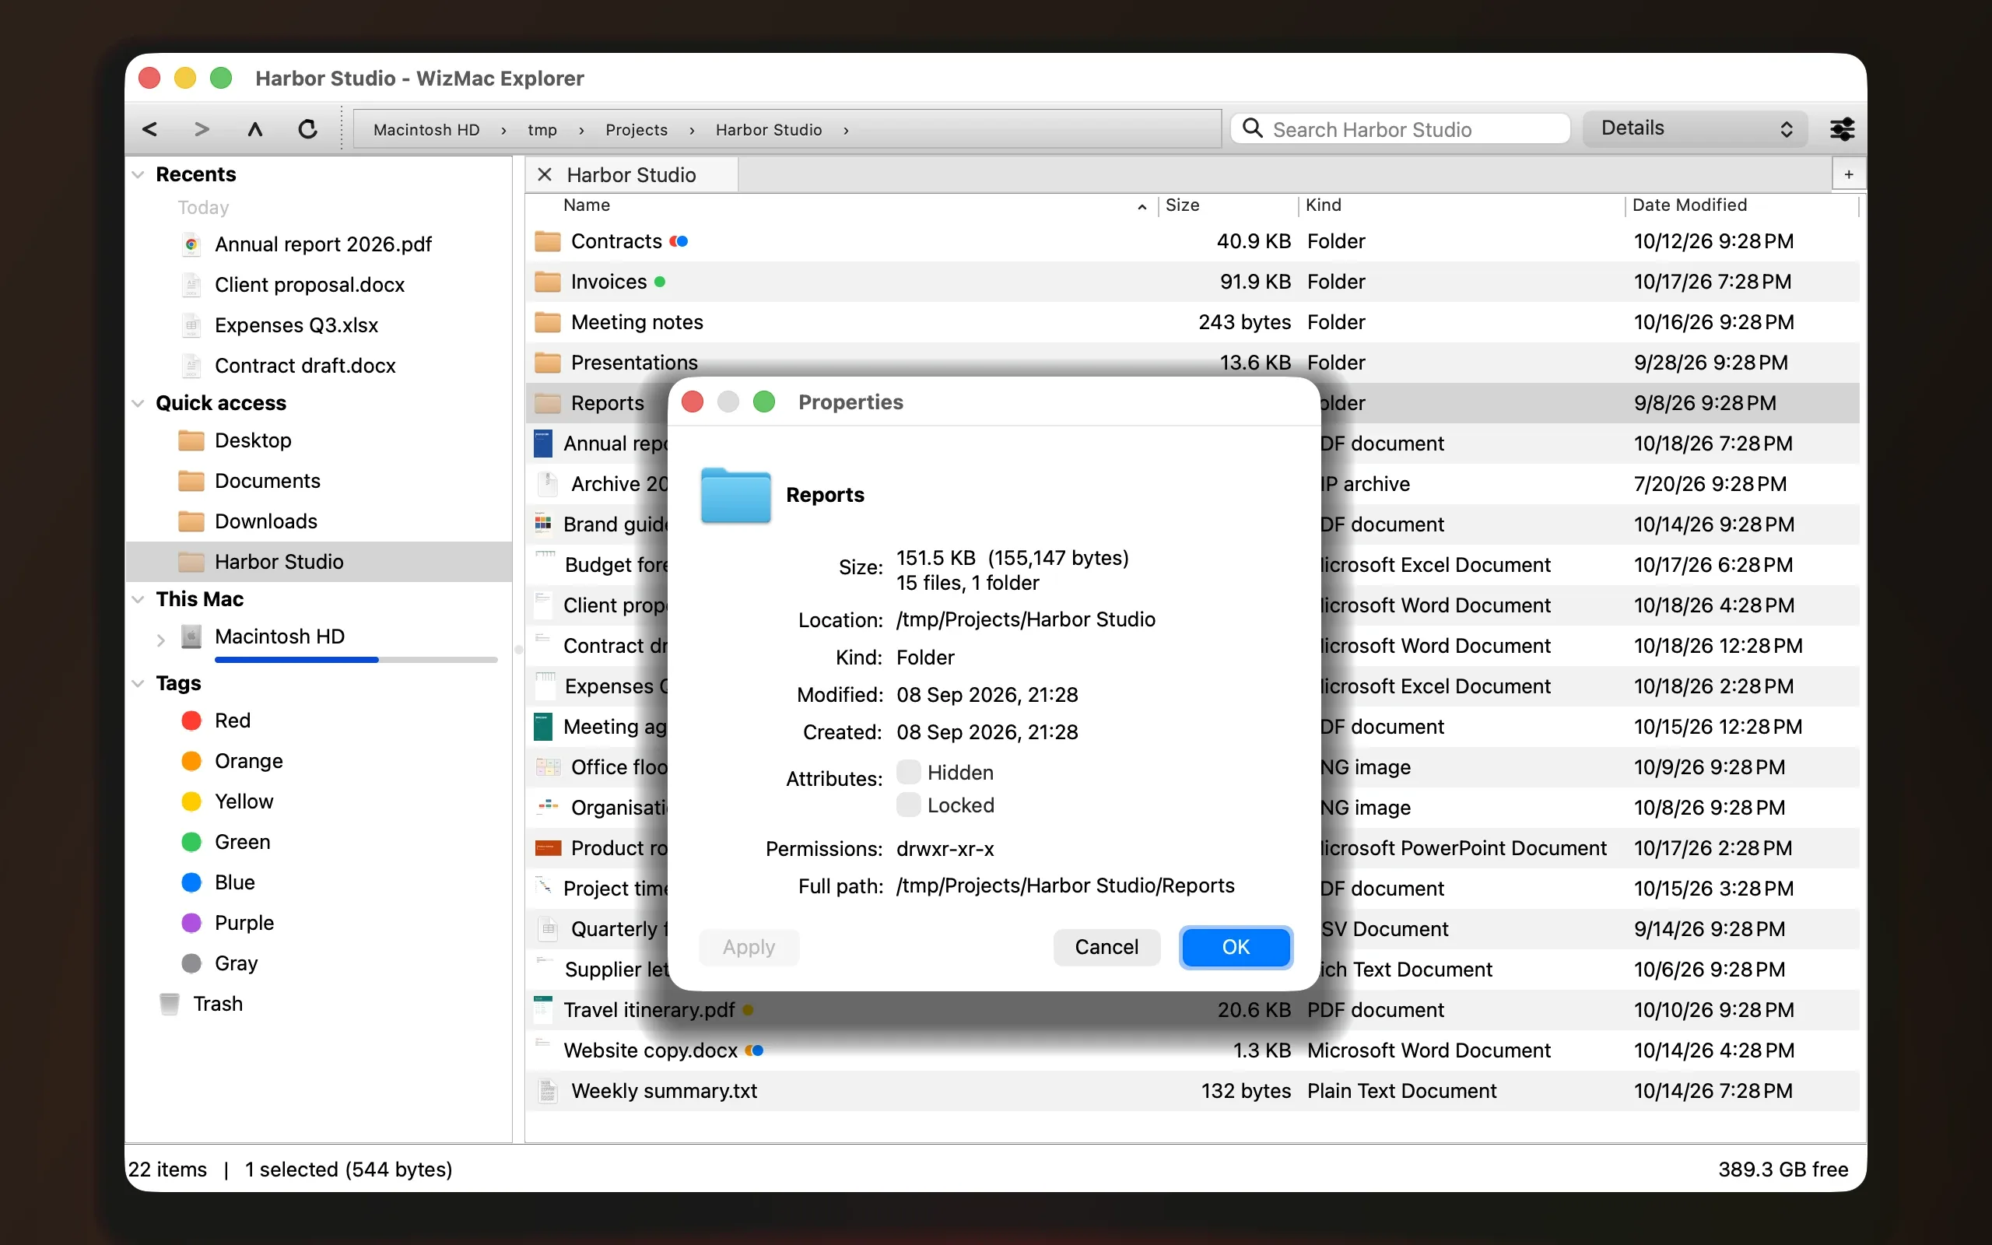Collapse the Recents section
1992x1245 pixels.
coord(139,174)
